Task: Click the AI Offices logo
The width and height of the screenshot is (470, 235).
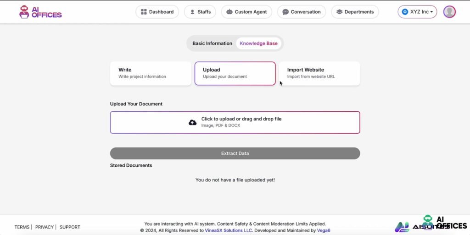Action: tap(40, 12)
